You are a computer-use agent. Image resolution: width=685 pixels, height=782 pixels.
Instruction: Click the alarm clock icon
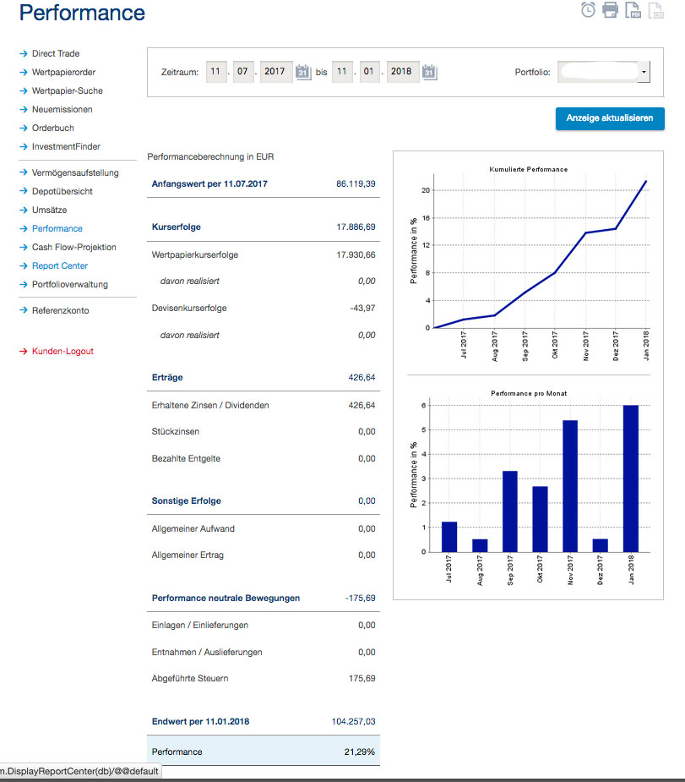click(x=589, y=10)
